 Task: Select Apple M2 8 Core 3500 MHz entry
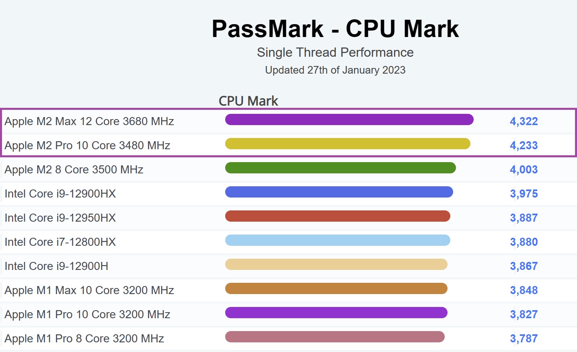(74, 169)
